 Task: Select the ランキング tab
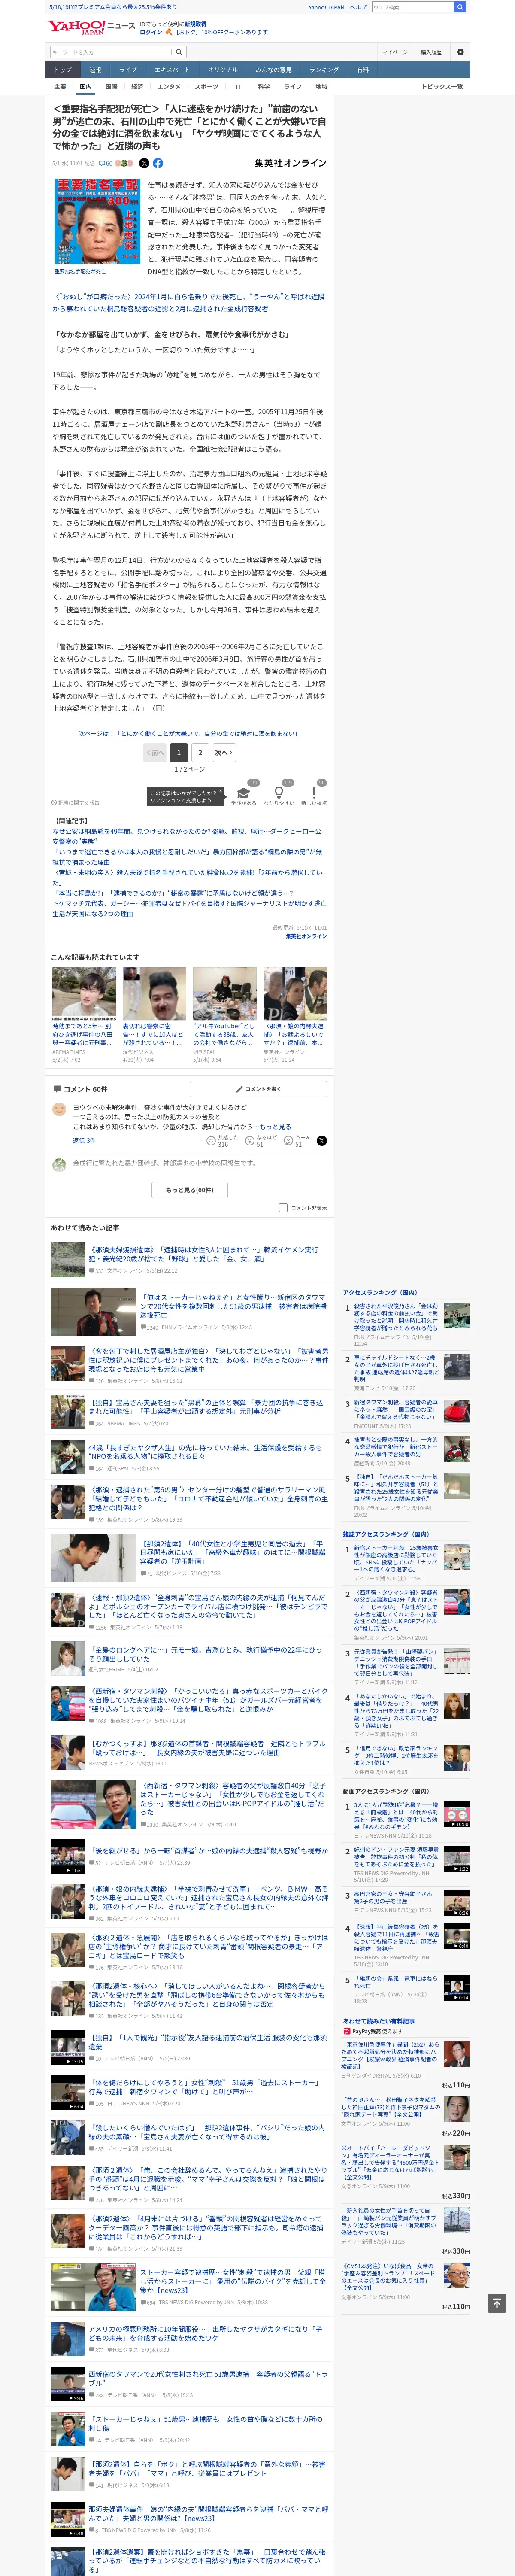324,70
